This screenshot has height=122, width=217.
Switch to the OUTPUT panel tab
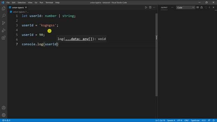tap(164, 7)
